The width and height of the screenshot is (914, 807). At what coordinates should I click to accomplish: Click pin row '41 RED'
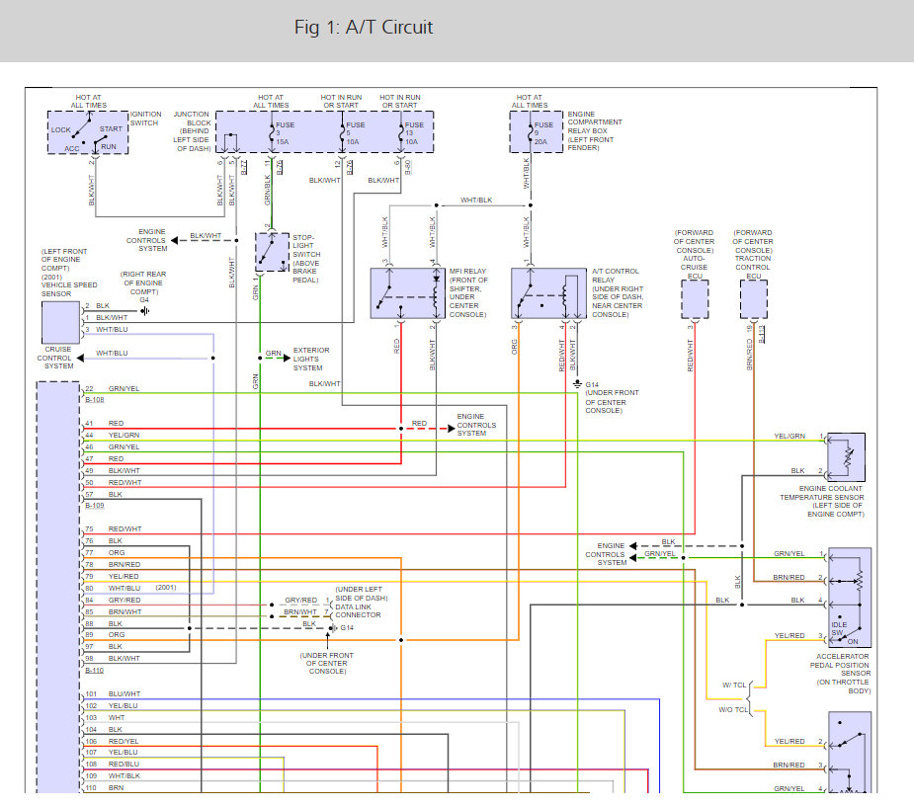click(x=104, y=424)
